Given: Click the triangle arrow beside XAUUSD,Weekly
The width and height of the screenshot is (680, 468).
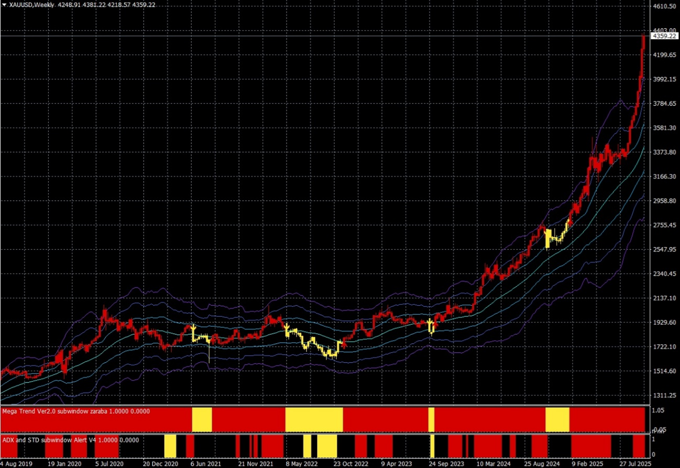Looking at the screenshot, I should pyautogui.click(x=4, y=4).
